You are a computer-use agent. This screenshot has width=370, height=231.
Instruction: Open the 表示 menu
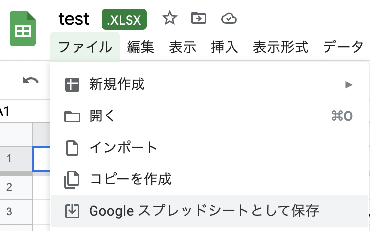[183, 47]
